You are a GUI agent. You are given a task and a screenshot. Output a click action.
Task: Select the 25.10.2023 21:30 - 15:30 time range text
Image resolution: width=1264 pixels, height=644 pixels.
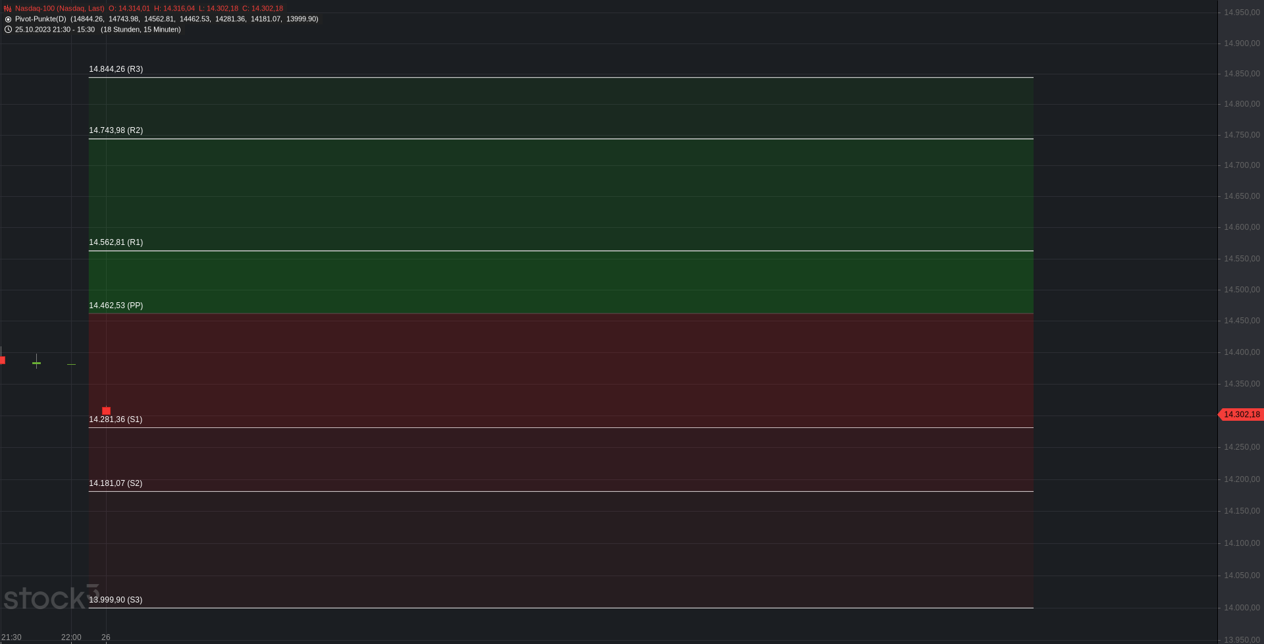pos(55,30)
